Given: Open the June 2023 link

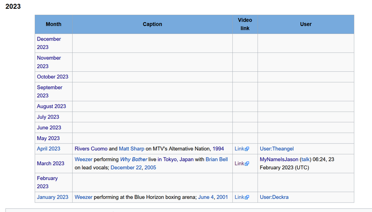Looking at the screenshot, I should pos(49,127).
